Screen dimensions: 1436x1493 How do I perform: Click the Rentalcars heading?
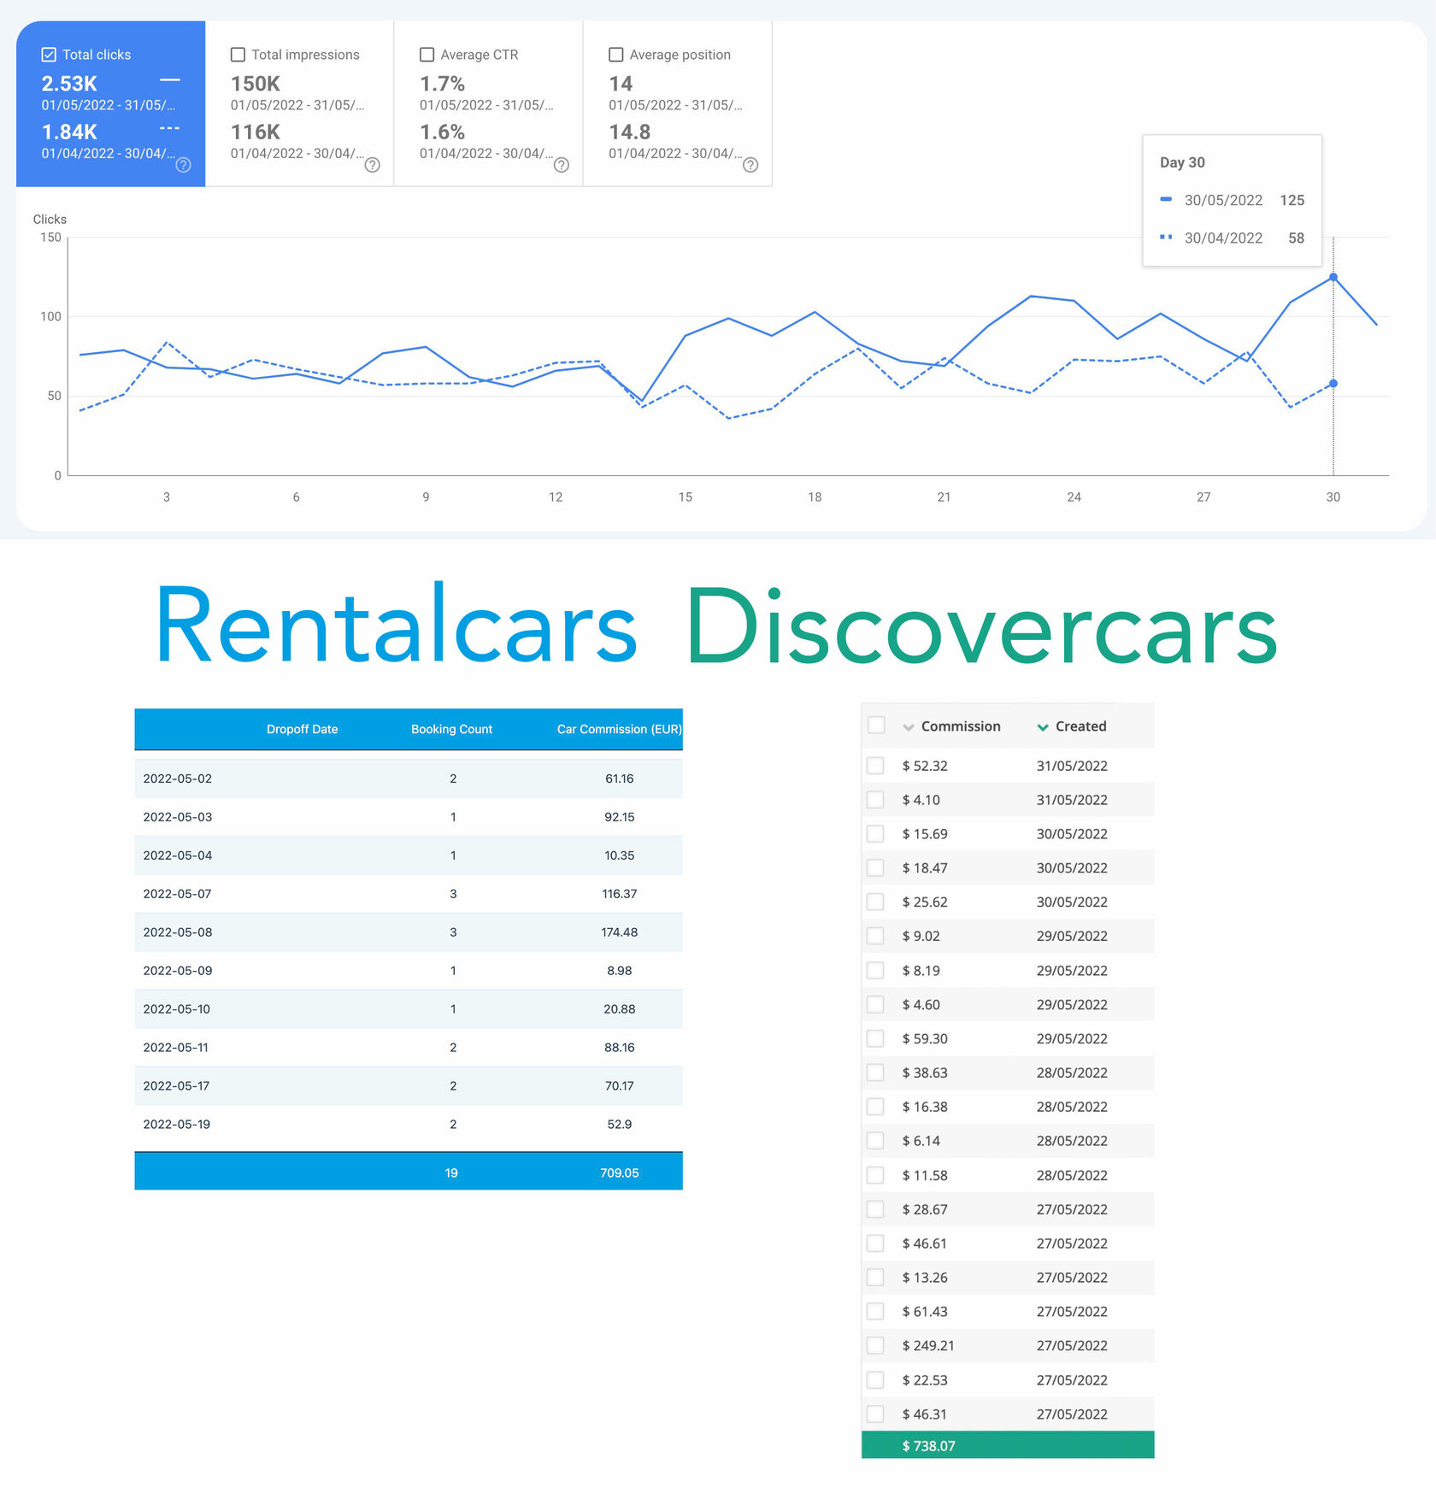click(x=397, y=625)
